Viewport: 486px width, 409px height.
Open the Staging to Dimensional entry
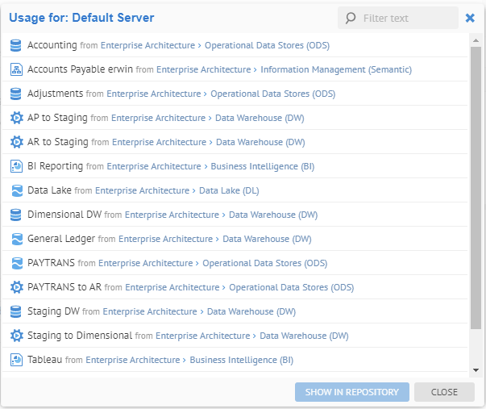tap(80, 336)
